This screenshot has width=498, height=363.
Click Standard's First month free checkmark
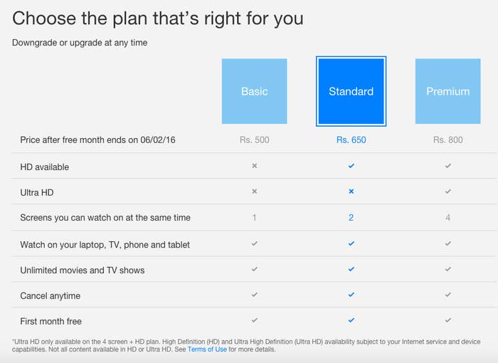(351, 320)
